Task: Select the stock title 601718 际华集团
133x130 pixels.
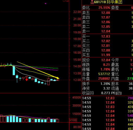Action: click(108, 2)
